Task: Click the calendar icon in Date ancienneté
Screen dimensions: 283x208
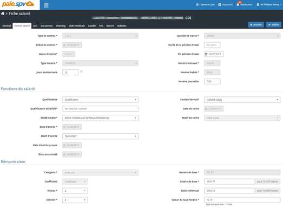Action: [x=64, y=154]
